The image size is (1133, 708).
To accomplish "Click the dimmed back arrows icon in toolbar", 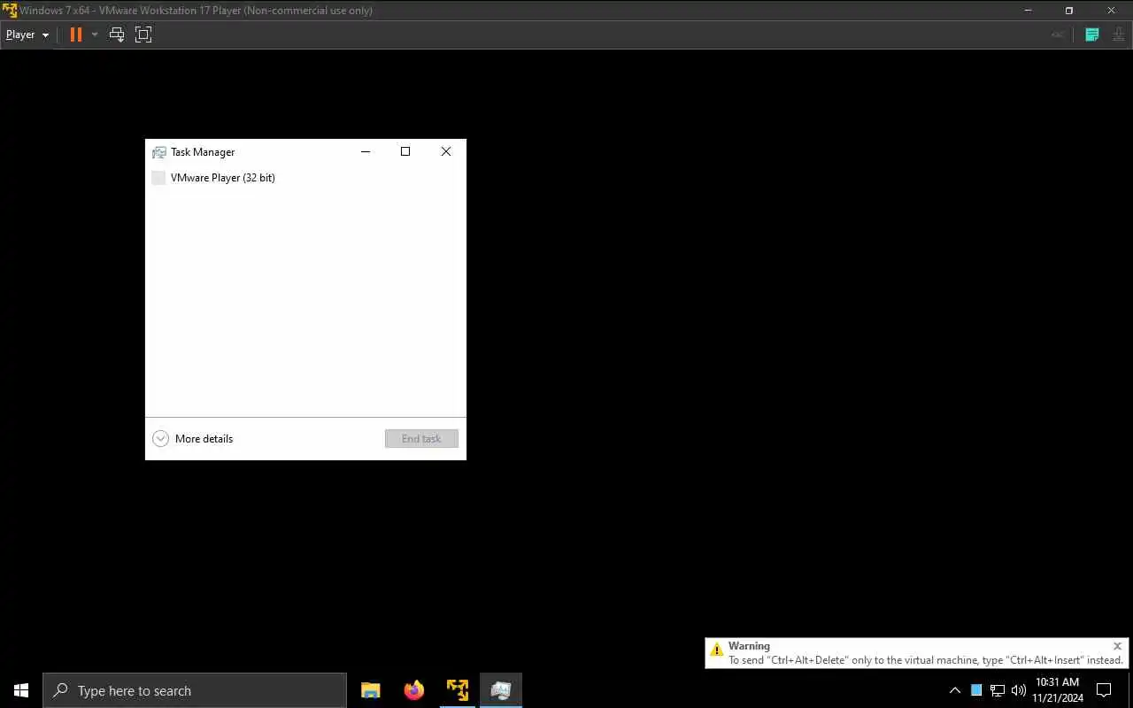I will (x=1058, y=35).
